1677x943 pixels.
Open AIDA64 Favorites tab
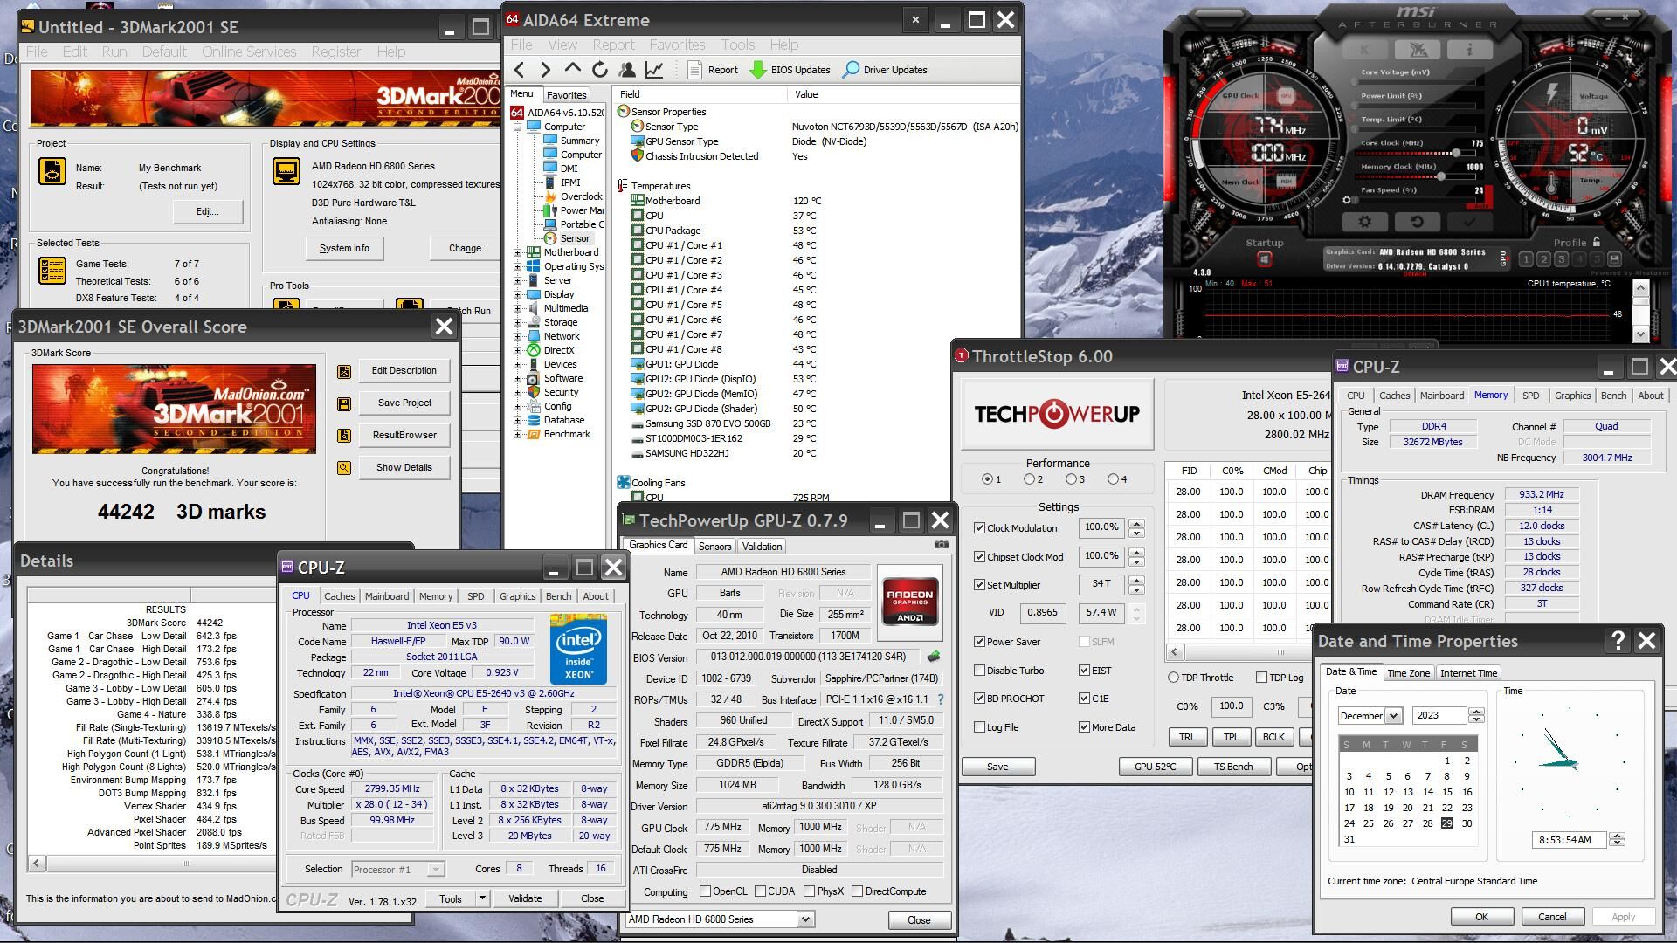pos(566,95)
